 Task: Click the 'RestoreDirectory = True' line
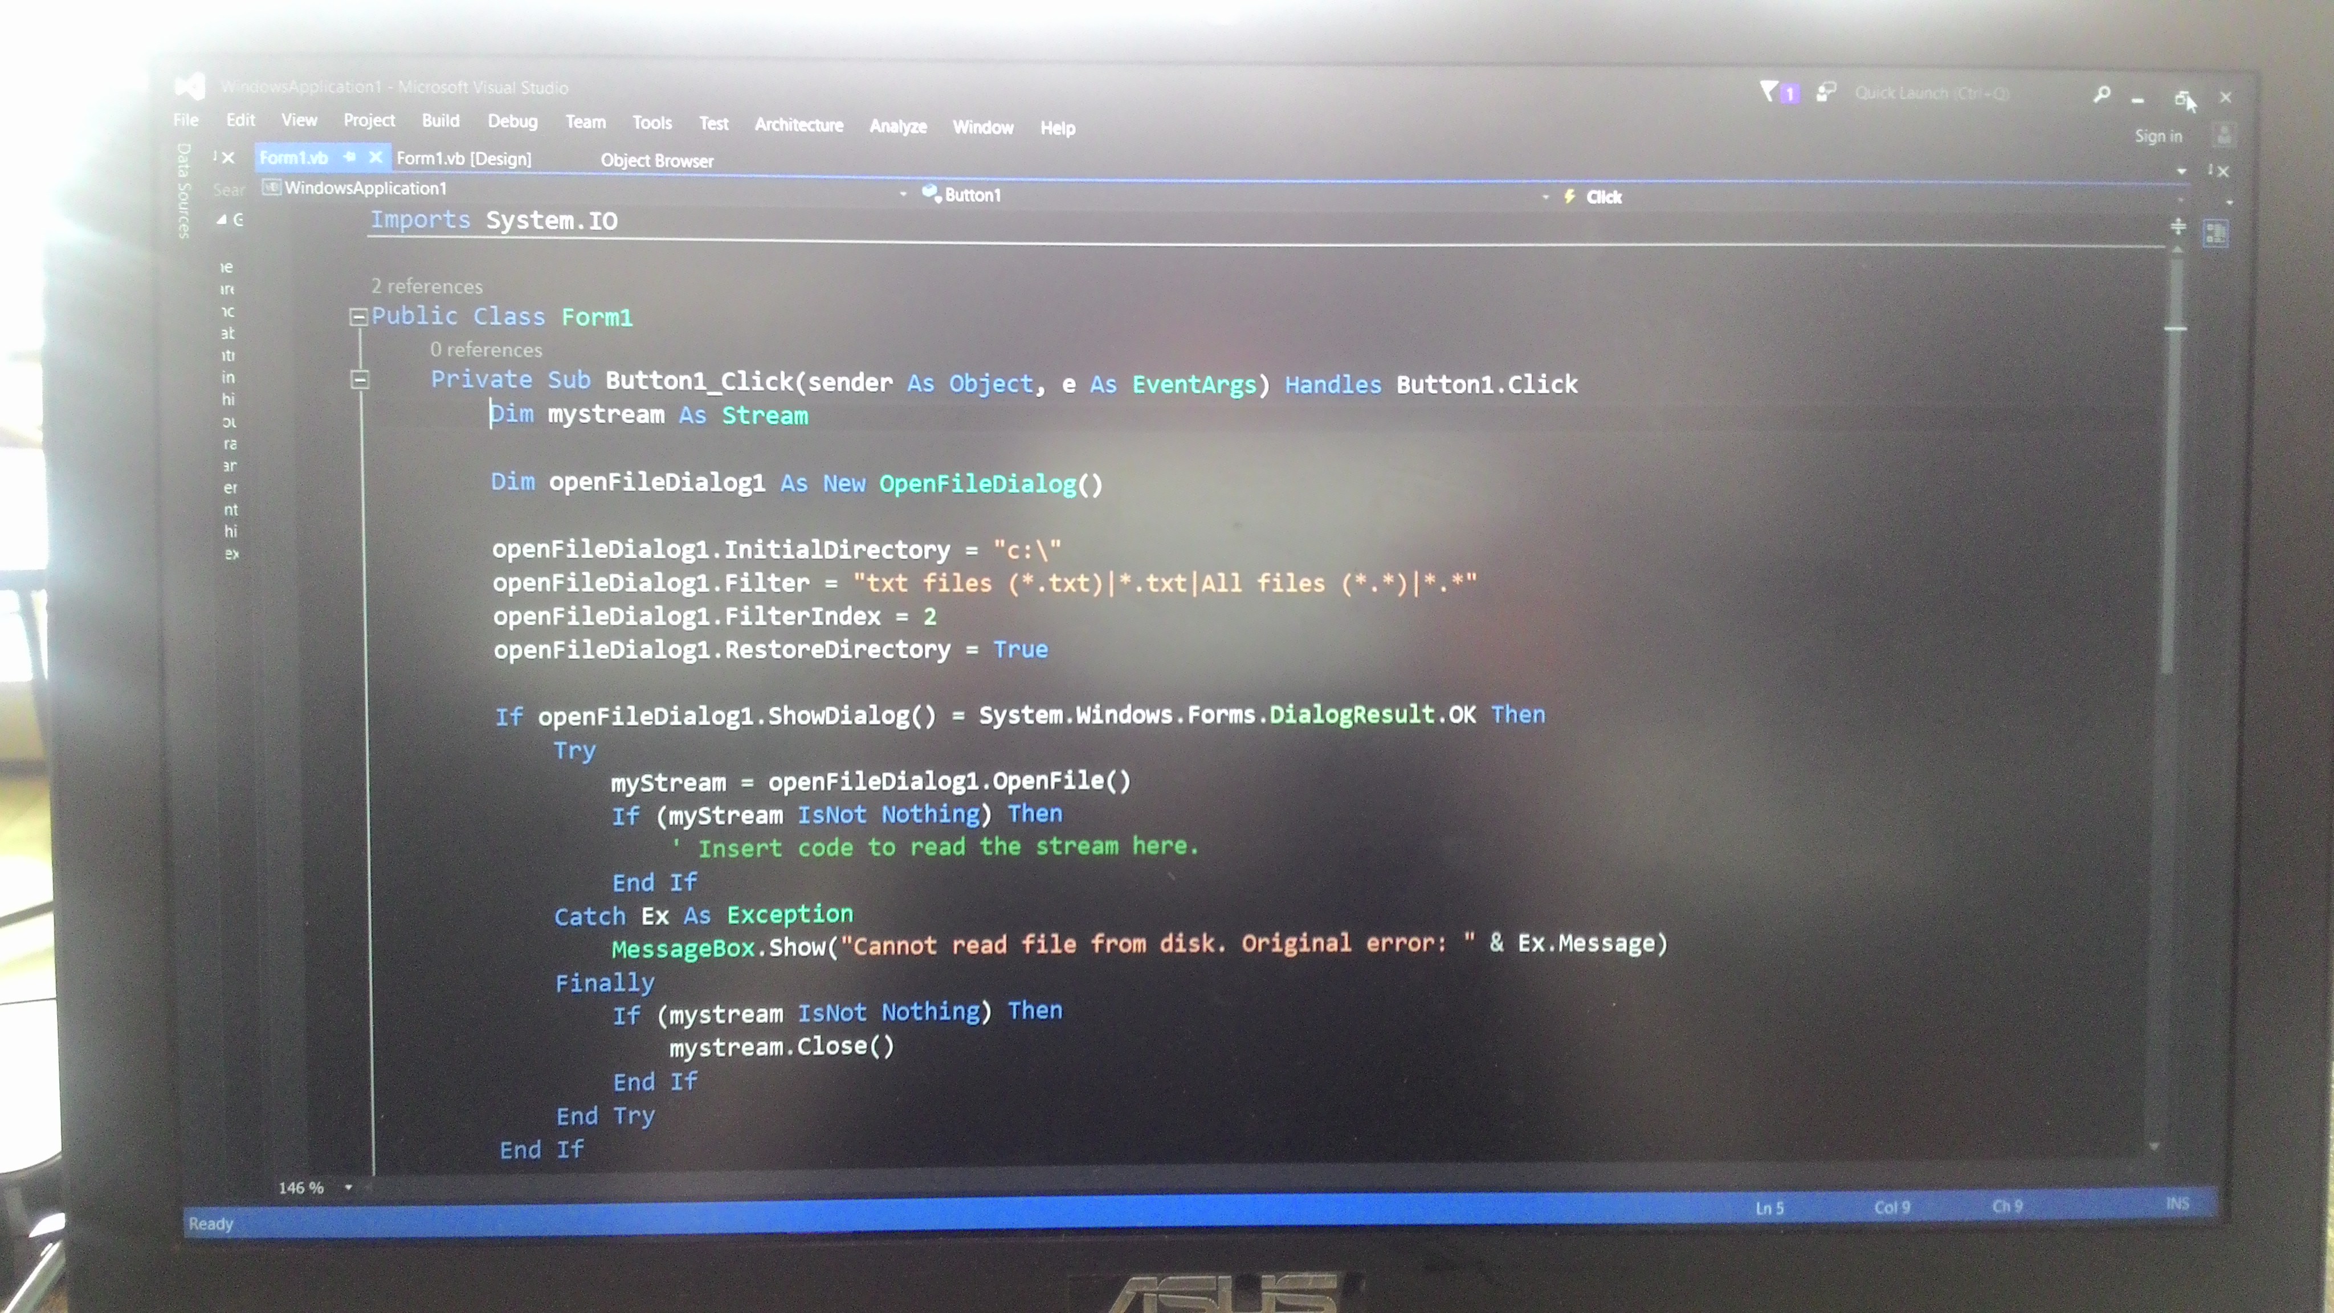coord(770,650)
